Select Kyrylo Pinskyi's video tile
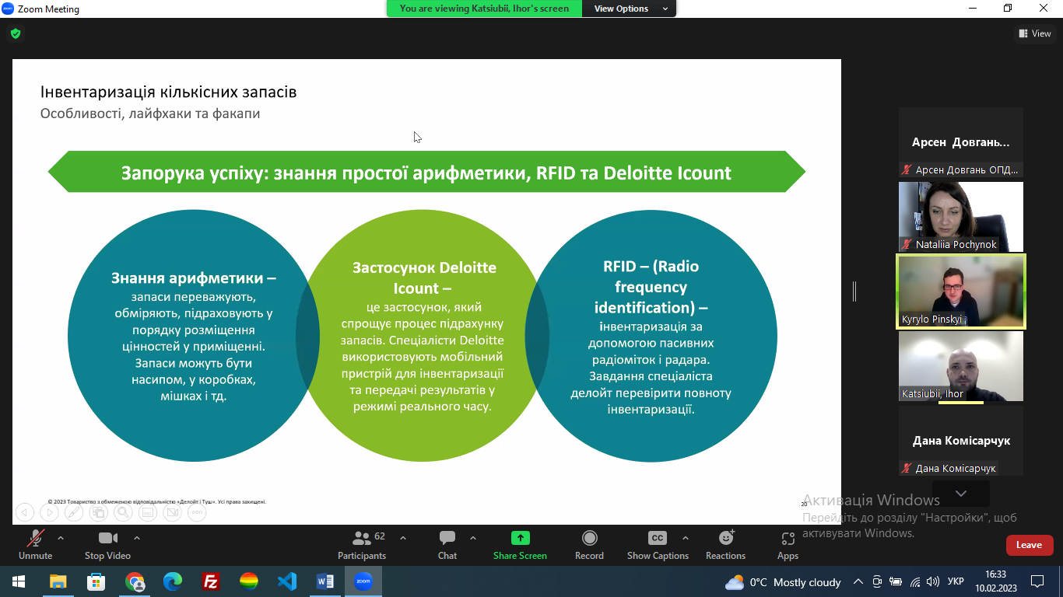1063x597 pixels. [x=961, y=292]
